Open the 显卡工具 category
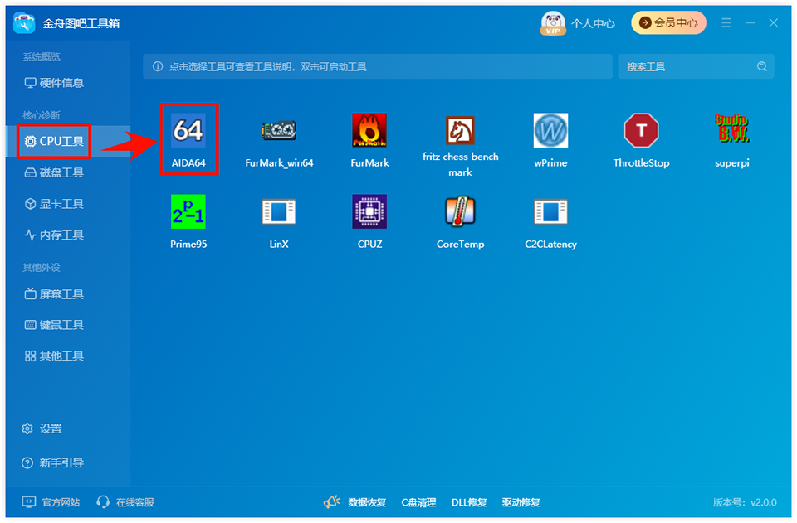Viewport: 797px width, 523px height. (54, 204)
